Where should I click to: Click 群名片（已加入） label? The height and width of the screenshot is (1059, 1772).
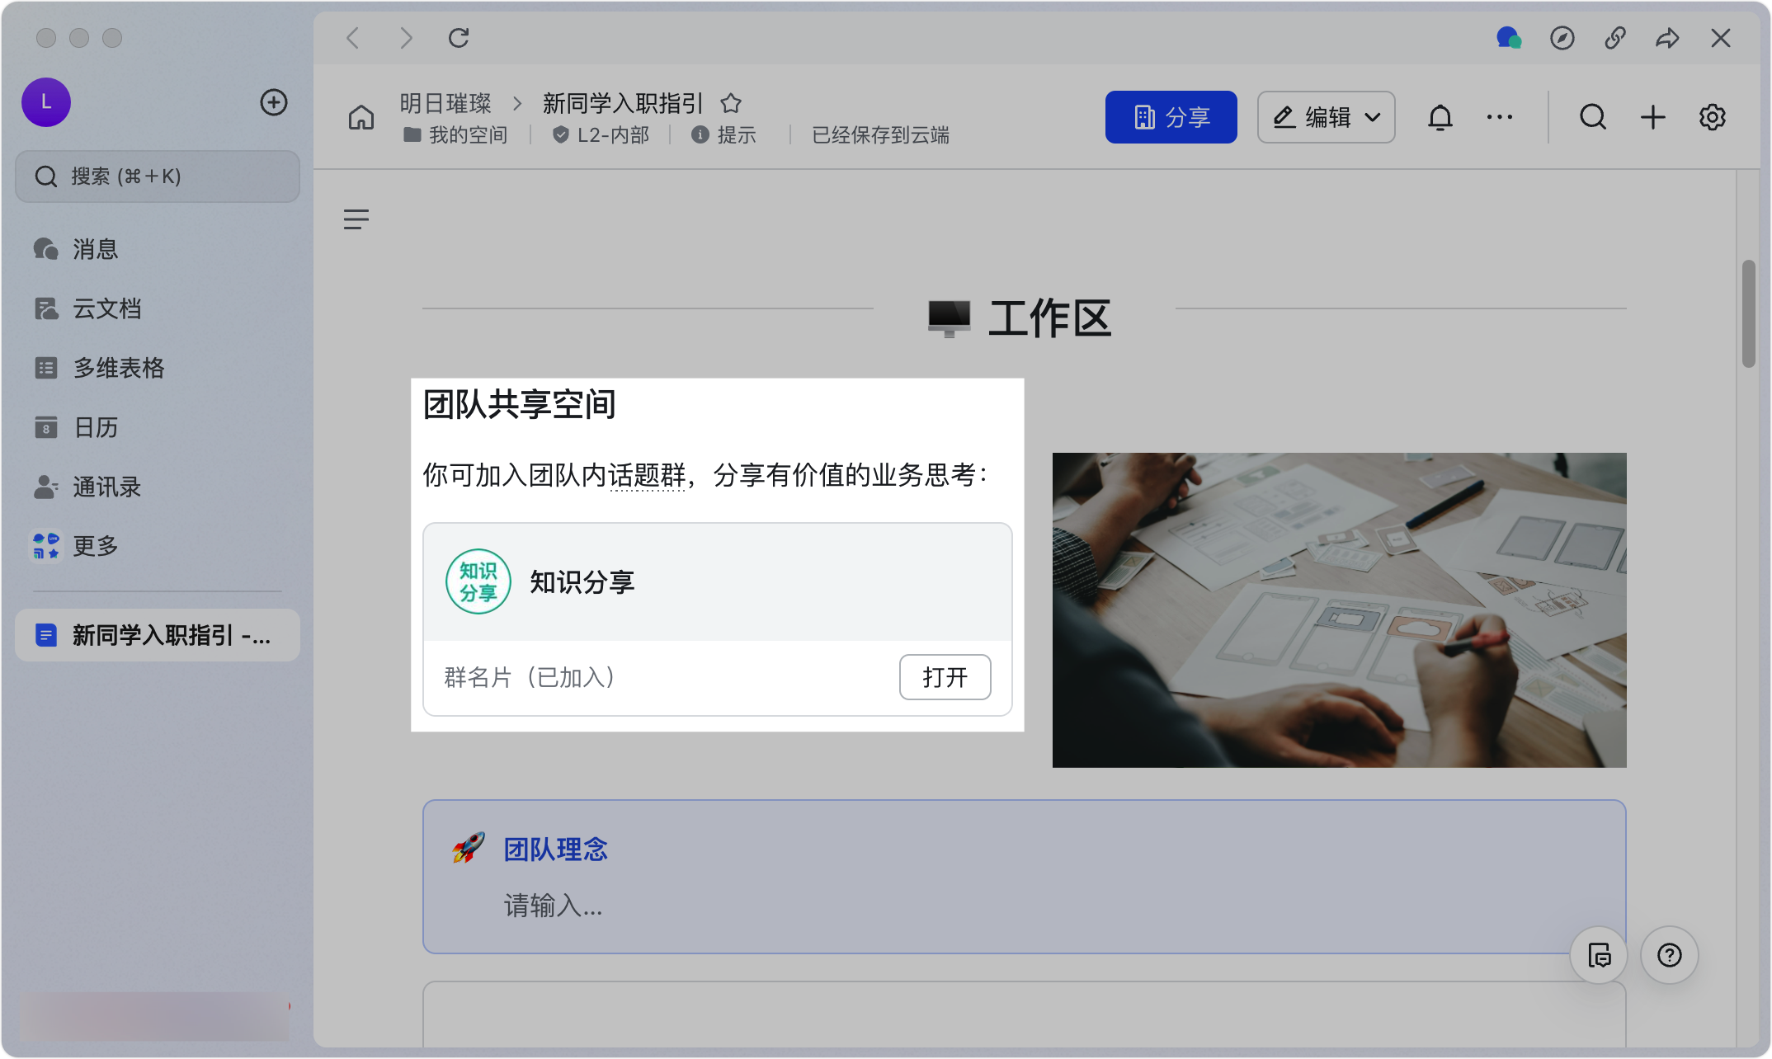[x=530, y=677]
